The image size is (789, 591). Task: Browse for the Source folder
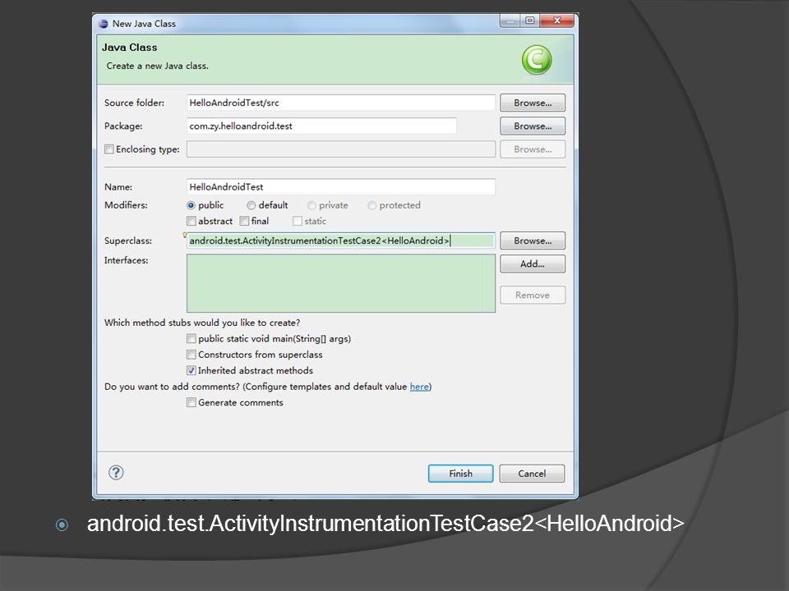pyautogui.click(x=533, y=103)
